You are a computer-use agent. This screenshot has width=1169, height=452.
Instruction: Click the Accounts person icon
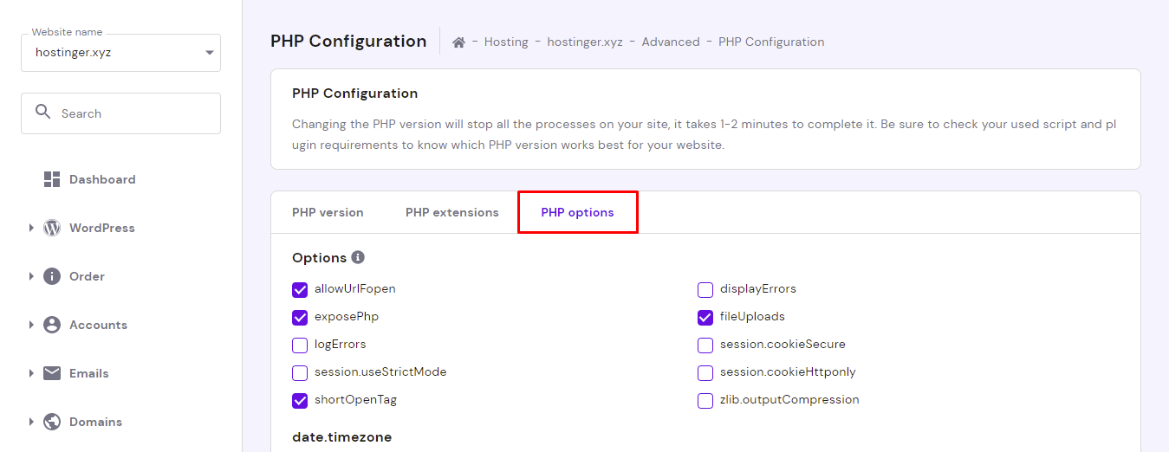[52, 325]
